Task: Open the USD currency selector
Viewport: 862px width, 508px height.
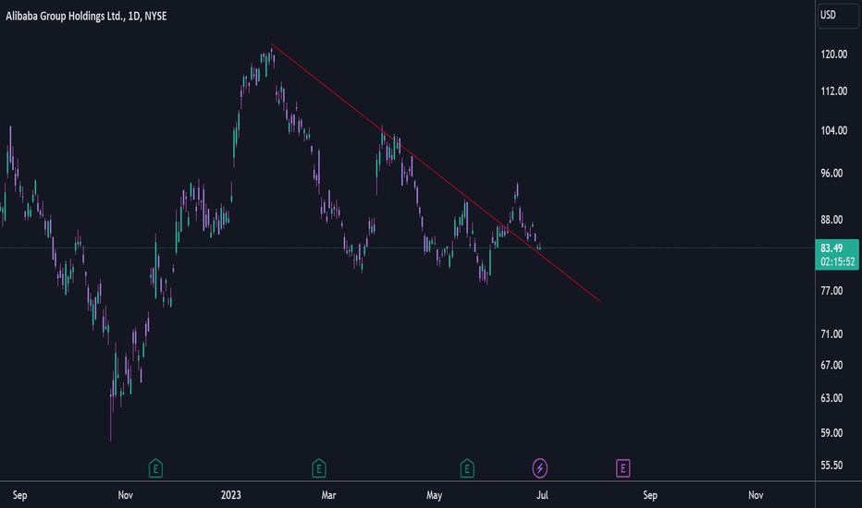Action: (x=838, y=16)
